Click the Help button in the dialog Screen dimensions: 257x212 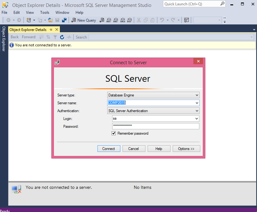(x=159, y=149)
